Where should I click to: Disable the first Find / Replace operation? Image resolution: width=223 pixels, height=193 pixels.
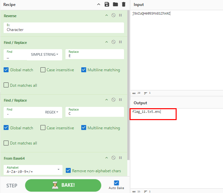113,42
